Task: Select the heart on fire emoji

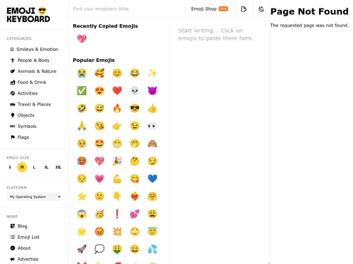Action: coord(135,196)
